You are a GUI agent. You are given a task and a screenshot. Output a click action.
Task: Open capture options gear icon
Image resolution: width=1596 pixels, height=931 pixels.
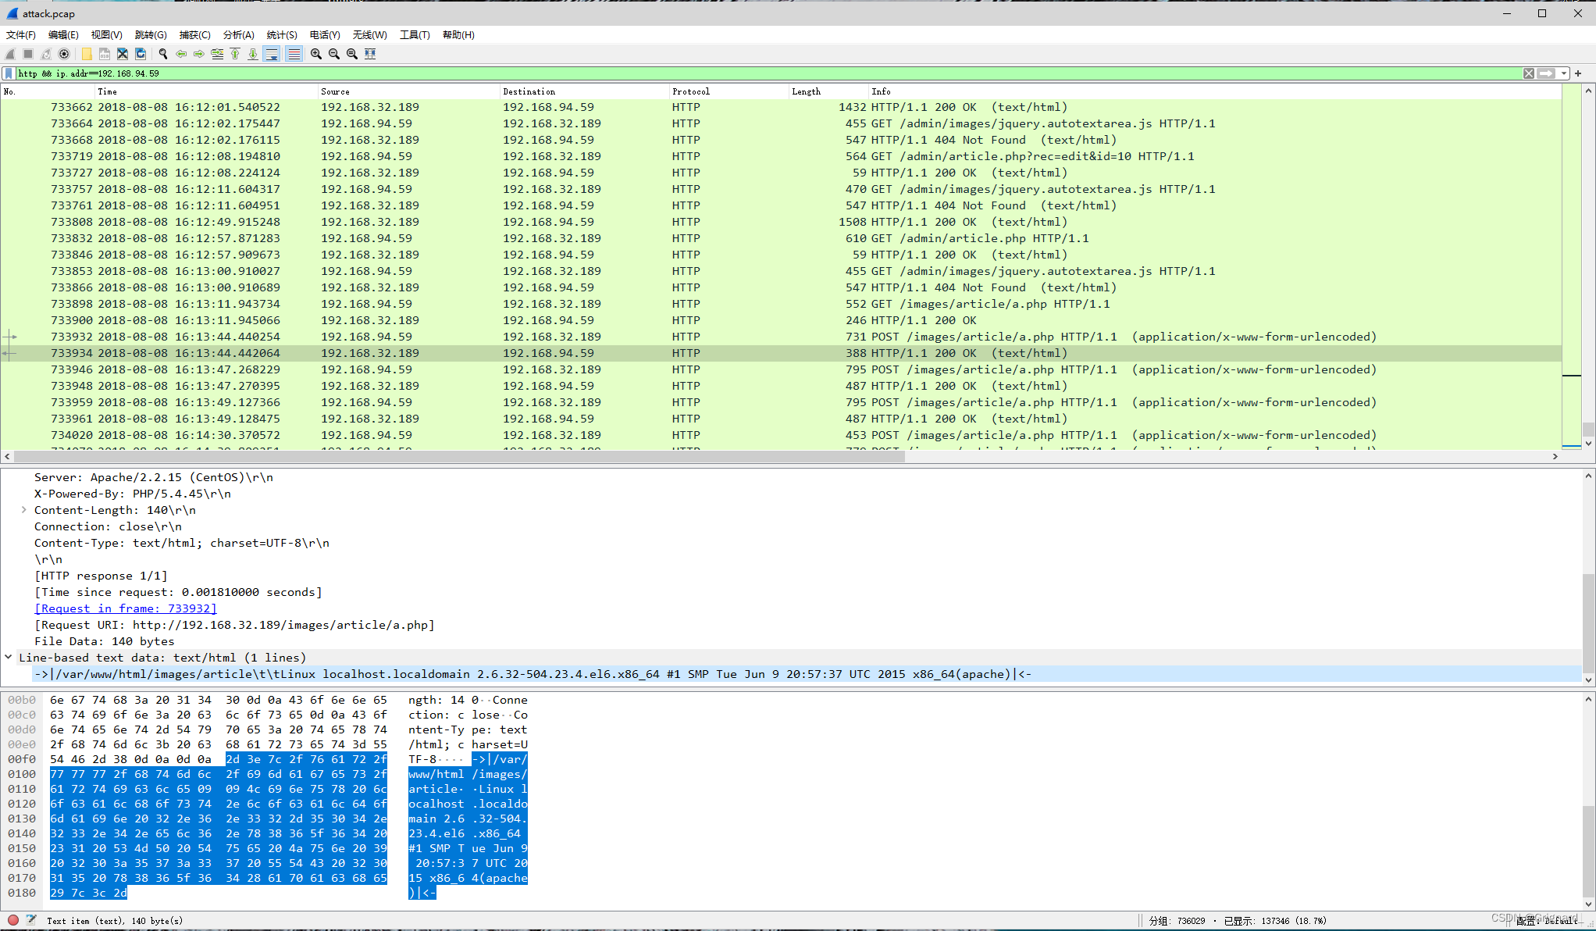(x=64, y=54)
